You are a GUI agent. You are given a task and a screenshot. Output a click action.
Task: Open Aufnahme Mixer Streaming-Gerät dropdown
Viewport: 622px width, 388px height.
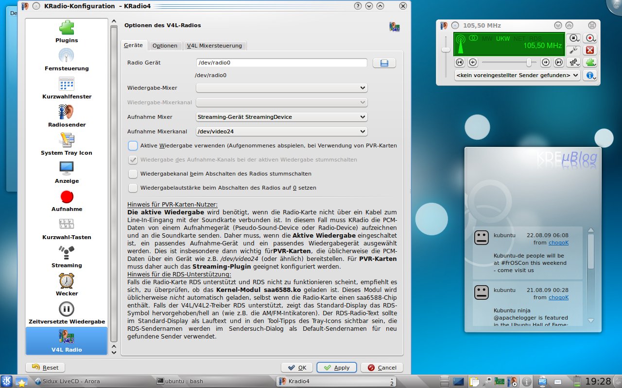pyautogui.click(x=281, y=117)
